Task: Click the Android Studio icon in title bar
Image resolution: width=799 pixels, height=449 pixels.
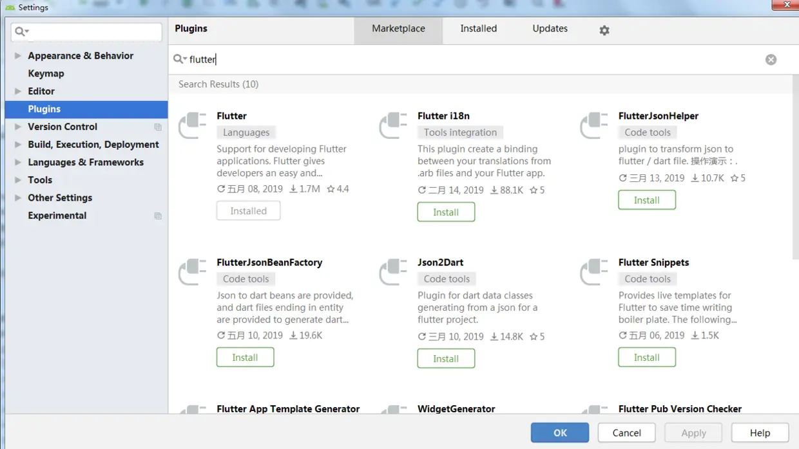Action: coord(10,7)
